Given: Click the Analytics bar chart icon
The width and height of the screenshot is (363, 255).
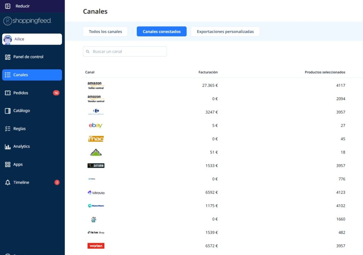Looking at the screenshot, I should click(8, 147).
